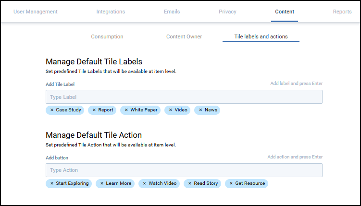Go to the Emails tab

pyautogui.click(x=172, y=12)
